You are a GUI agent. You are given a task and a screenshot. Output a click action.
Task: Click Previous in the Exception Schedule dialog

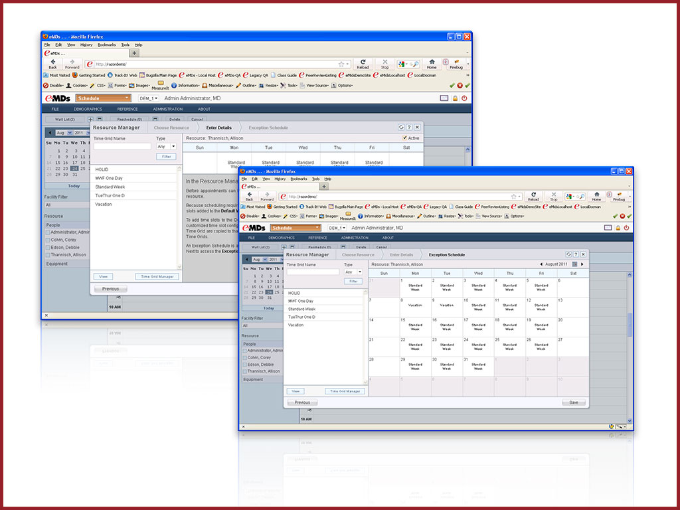302,402
